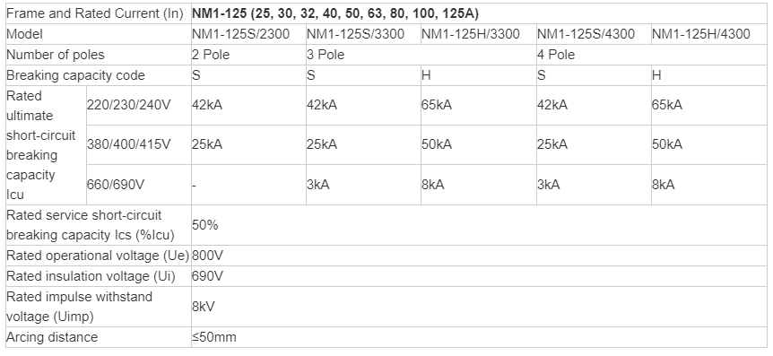Select the 3 Pole cell
773x356 pixels.
(421, 54)
